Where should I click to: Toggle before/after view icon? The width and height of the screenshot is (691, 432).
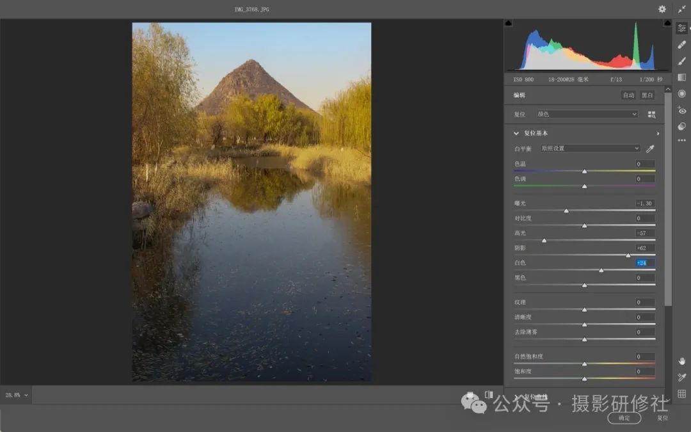point(489,394)
